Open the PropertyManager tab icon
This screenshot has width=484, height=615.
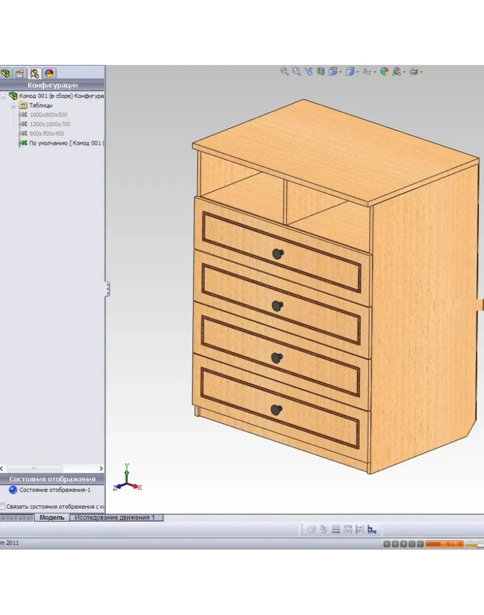tap(20, 73)
